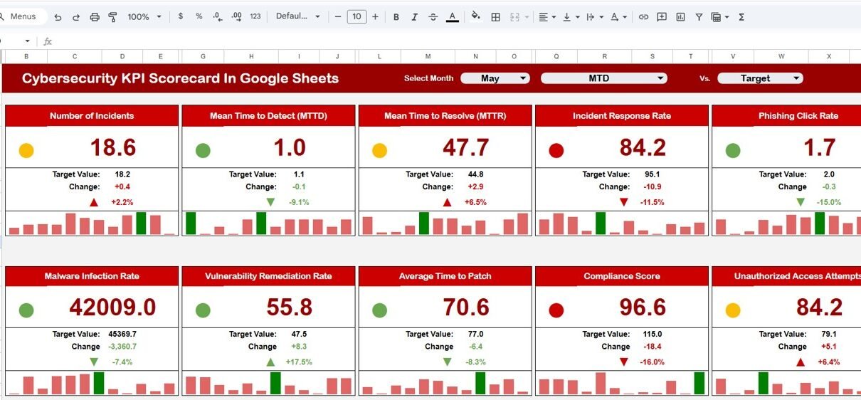Open the Functions sigma menu

click(x=741, y=16)
